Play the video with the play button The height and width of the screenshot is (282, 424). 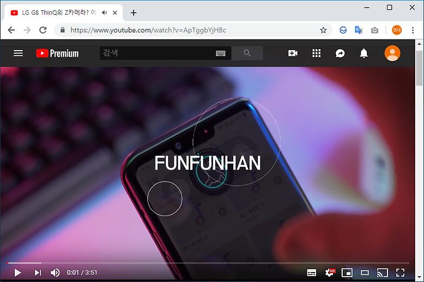[18, 273]
